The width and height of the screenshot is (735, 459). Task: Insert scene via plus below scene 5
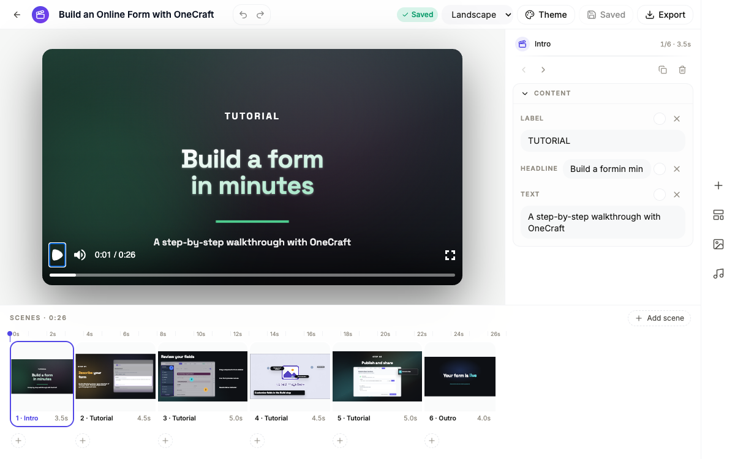(340, 441)
